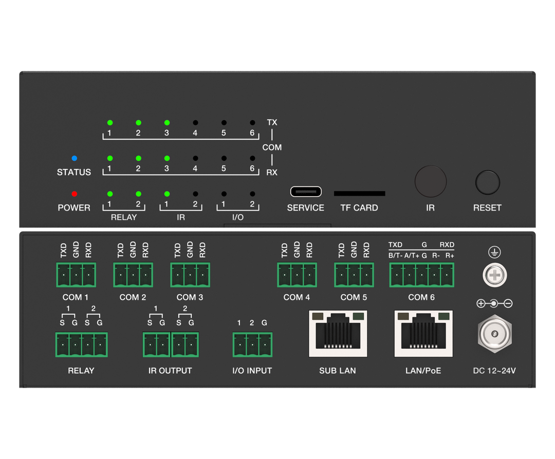
Task: Click the RELAY four-pin terminal block
Action: (x=81, y=345)
